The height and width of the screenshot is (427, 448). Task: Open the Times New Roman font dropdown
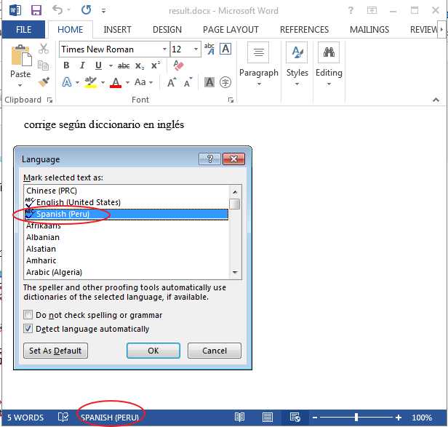pos(164,49)
